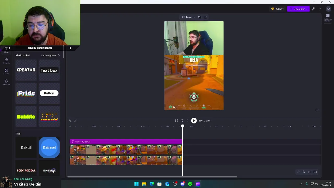The image size is (334, 188).
Task: Open the Marka seti brand kit tab
Action: tap(6, 82)
